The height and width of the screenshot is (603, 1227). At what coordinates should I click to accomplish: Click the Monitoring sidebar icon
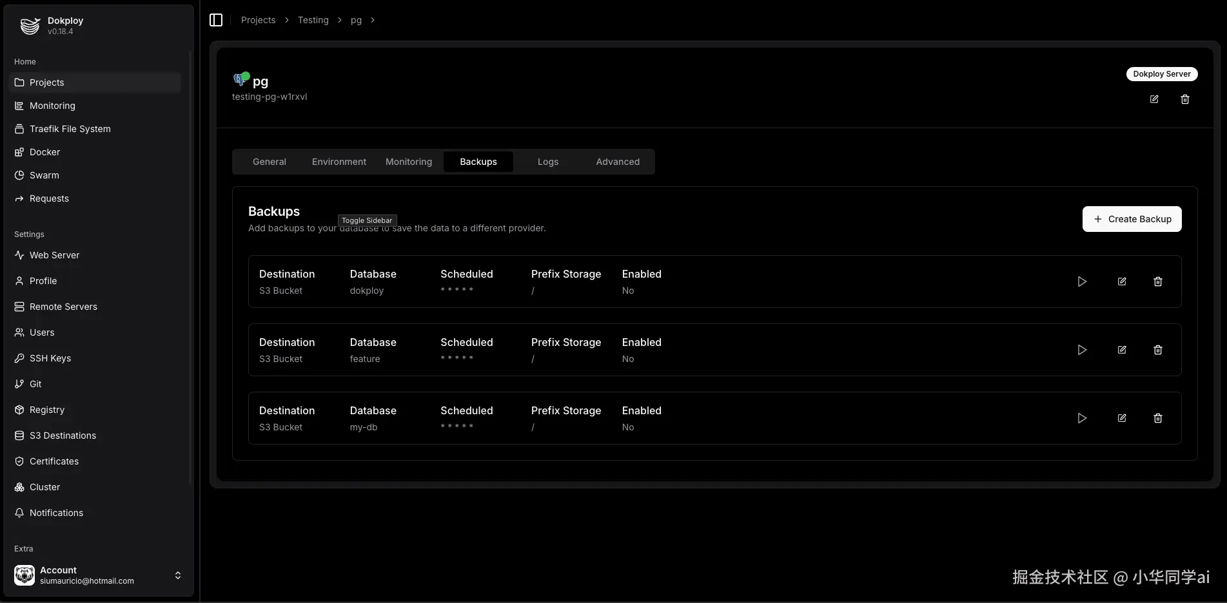(x=19, y=106)
